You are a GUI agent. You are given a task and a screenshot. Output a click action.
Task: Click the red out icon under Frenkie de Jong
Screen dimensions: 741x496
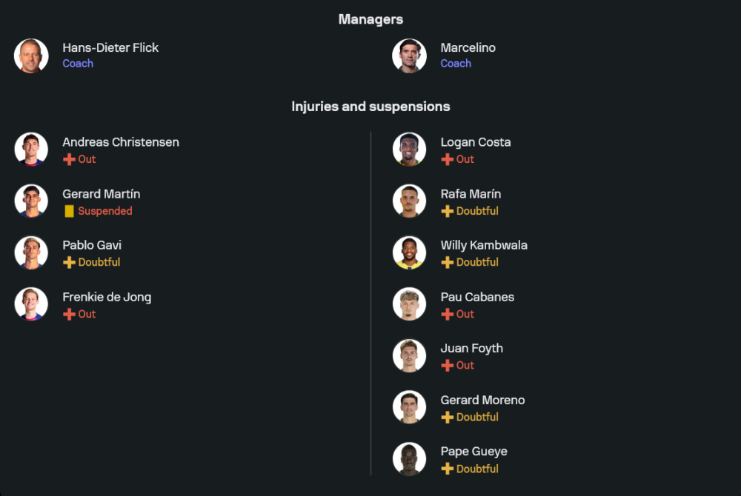[69, 314]
